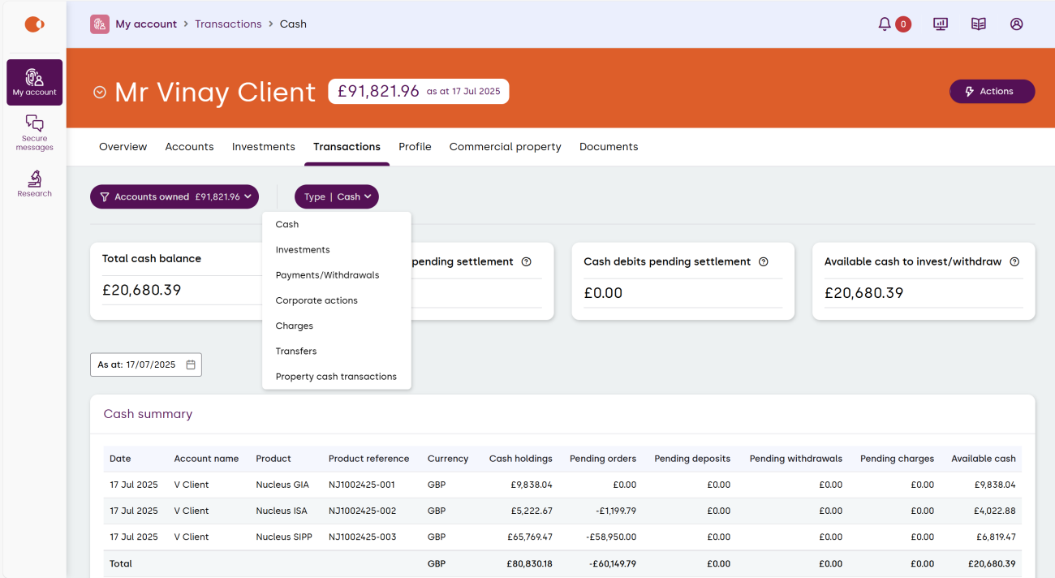The height and width of the screenshot is (578, 1055).
Task: Switch to the Commercial property tab
Action: pyautogui.click(x=505, y=147)
